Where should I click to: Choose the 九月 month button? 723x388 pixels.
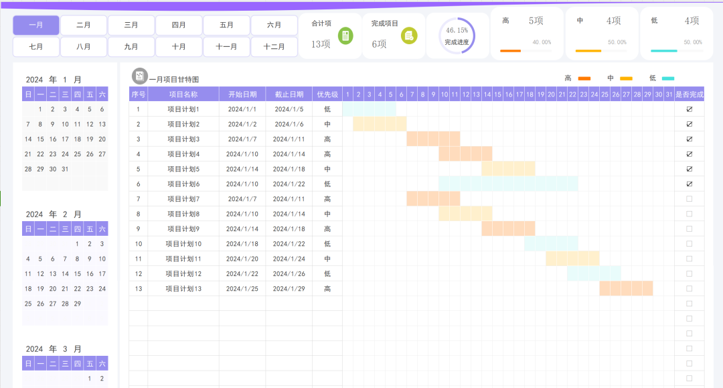[x=131, y=47]
